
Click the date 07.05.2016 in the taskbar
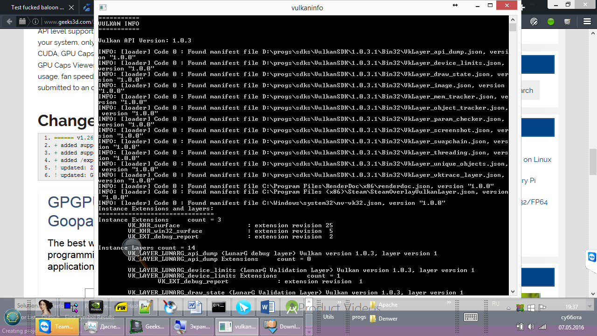click(571, 327)
